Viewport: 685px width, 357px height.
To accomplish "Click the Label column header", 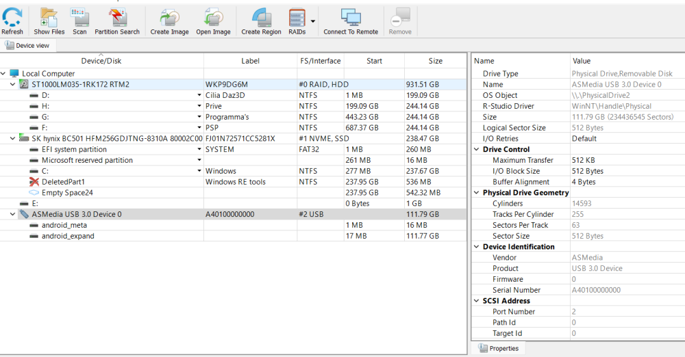I will click(x=250, y=61).
